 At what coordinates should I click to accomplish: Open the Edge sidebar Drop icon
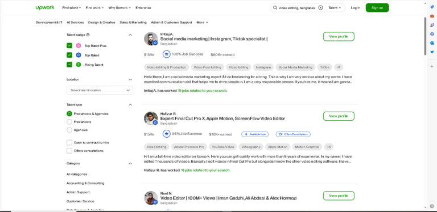click(432, 52)
